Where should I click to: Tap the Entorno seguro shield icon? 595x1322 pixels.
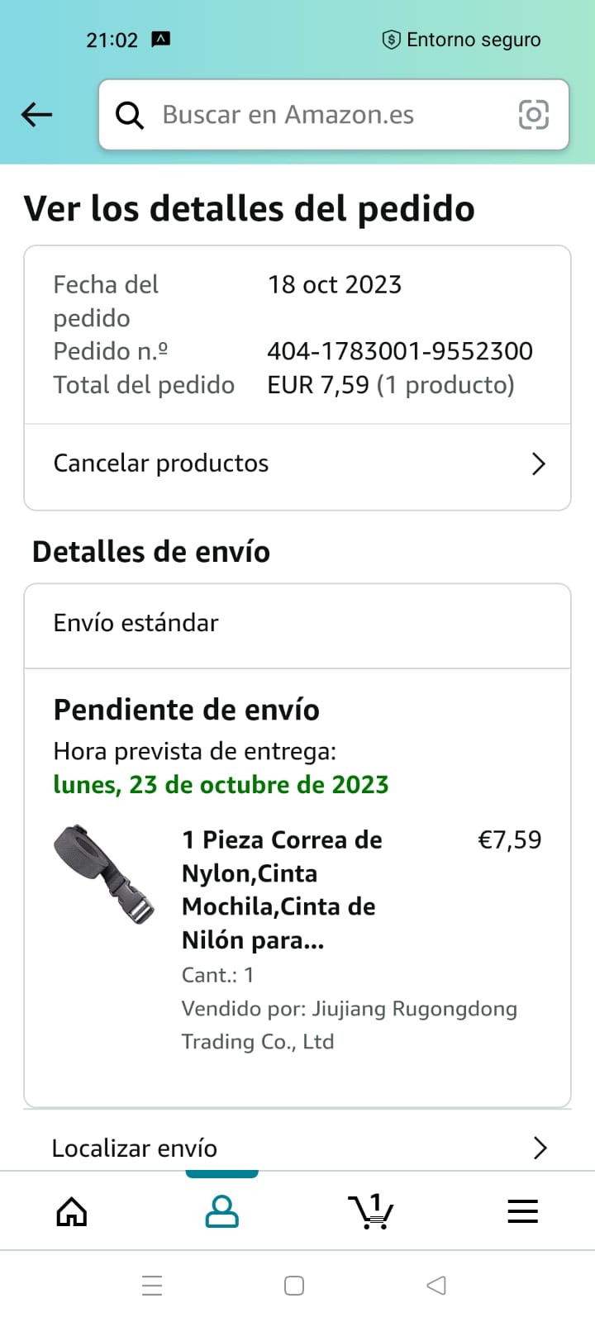pos(391,39)
